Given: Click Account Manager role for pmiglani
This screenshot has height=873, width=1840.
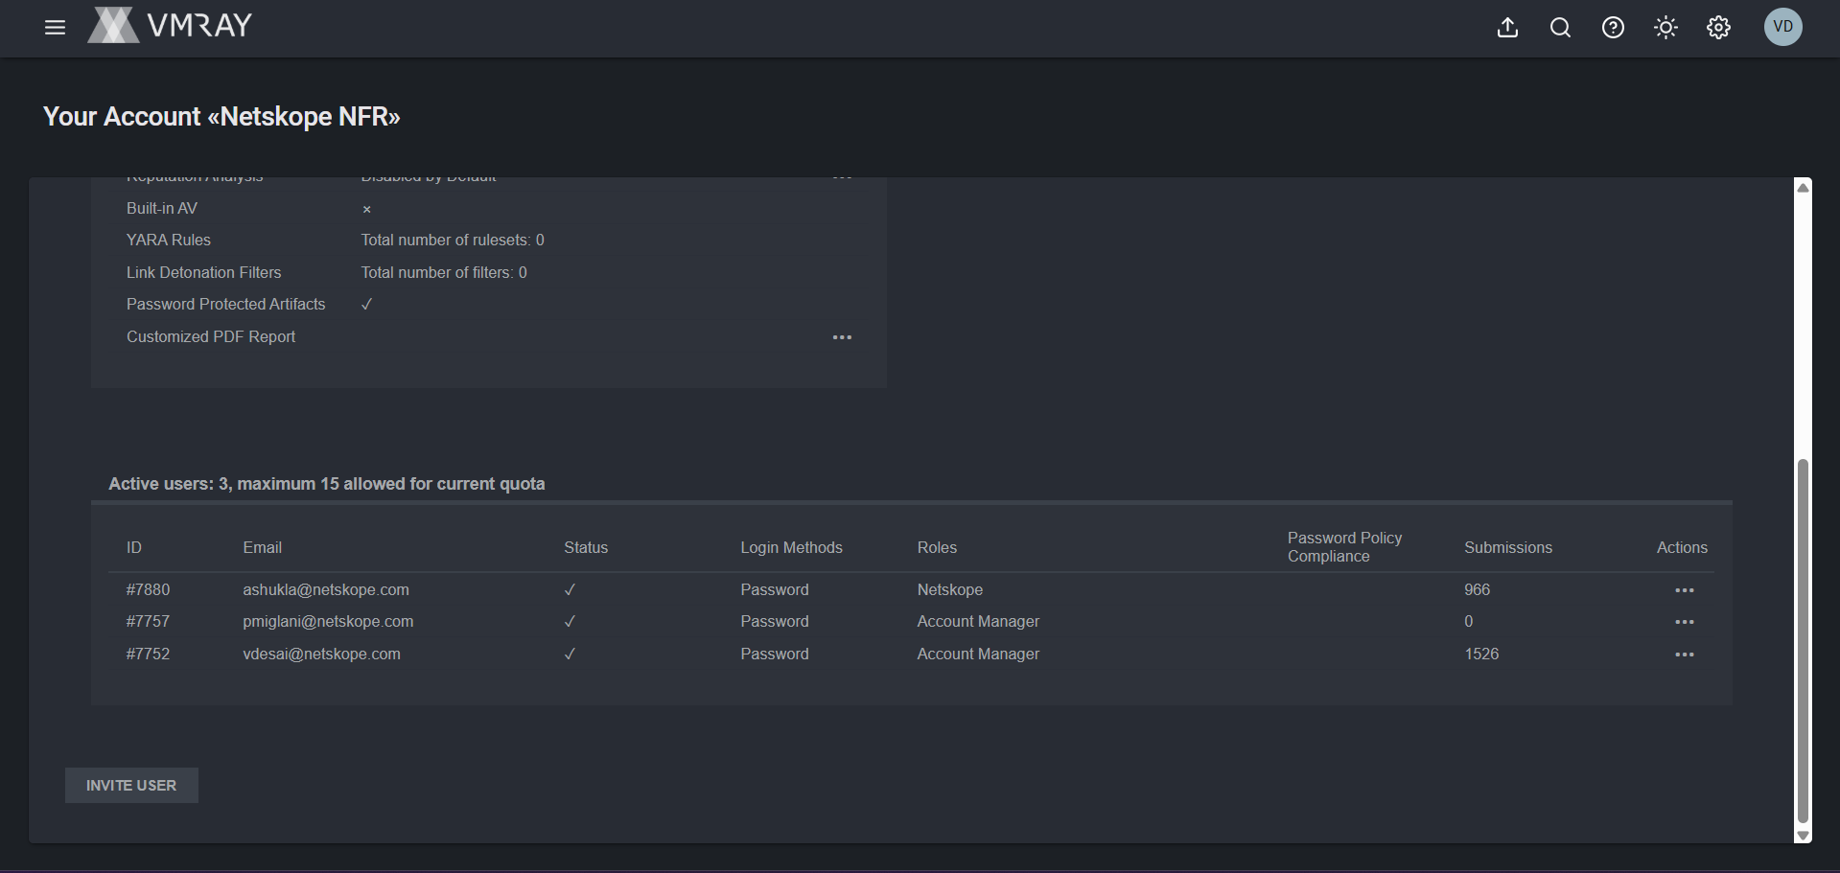Looking at the screenshot, I should click(978, 621).
